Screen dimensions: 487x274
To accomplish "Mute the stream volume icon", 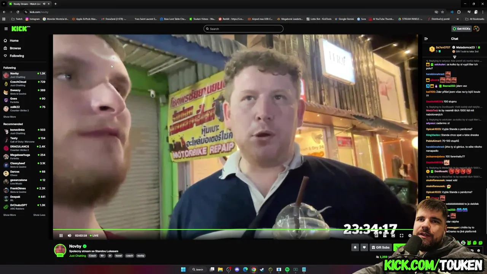I will click(69, 236).
